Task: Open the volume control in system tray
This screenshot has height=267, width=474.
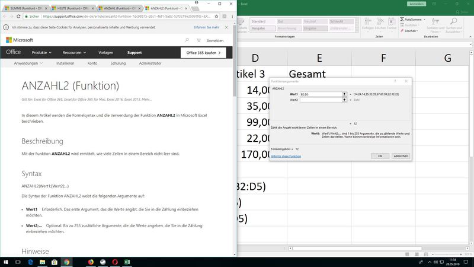Action: click(x=435, y=262)
